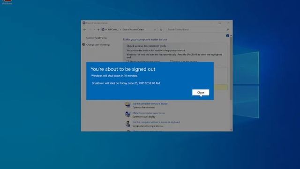Click the monitor icon beside 'Make the computer easier to see'
Viewport: 300px width, 169px height.
(x=127, y=115)
